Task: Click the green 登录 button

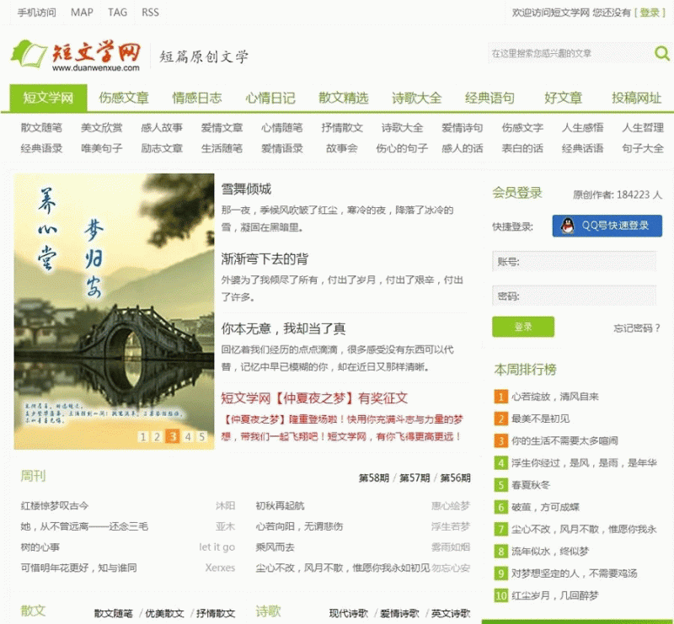Action: pos(522,326)
